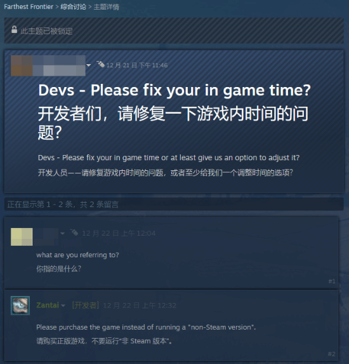
Task: Expand dropdown arrow beside original poster's name
Action: [x=89, y=65]
